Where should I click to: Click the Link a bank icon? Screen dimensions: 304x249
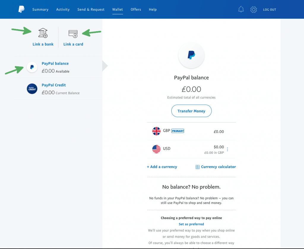(x=43, y=33)
